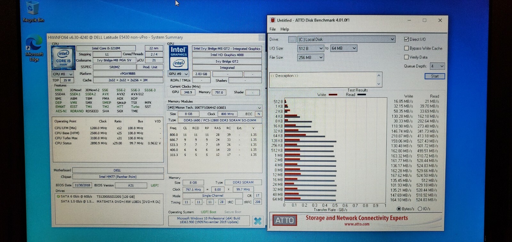Toggle the Direct I/O checkbox
512x242 pixels.
pyautogui.click(x=406, y=39)
